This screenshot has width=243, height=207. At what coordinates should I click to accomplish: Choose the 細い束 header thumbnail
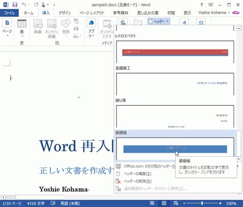[175, 116]
